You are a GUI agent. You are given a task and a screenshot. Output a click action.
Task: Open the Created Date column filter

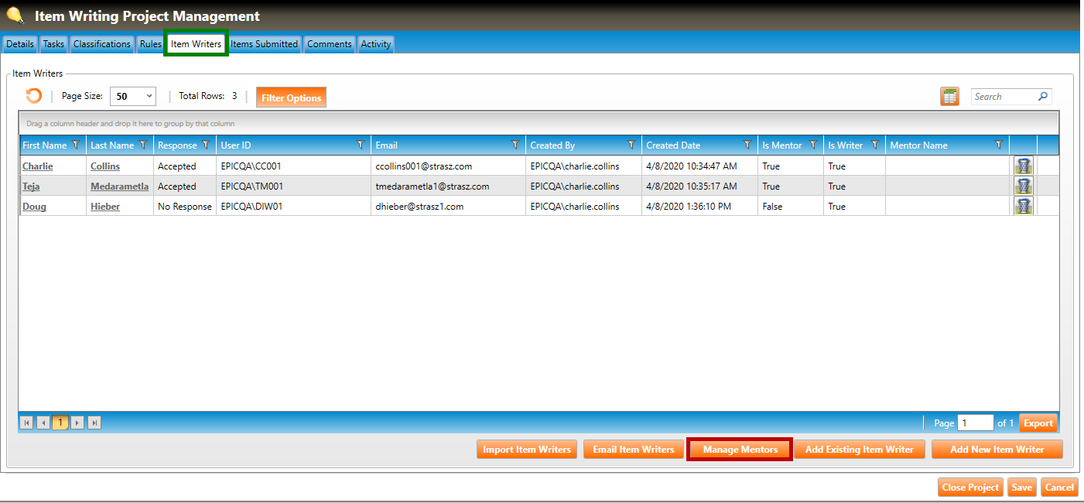747,145
